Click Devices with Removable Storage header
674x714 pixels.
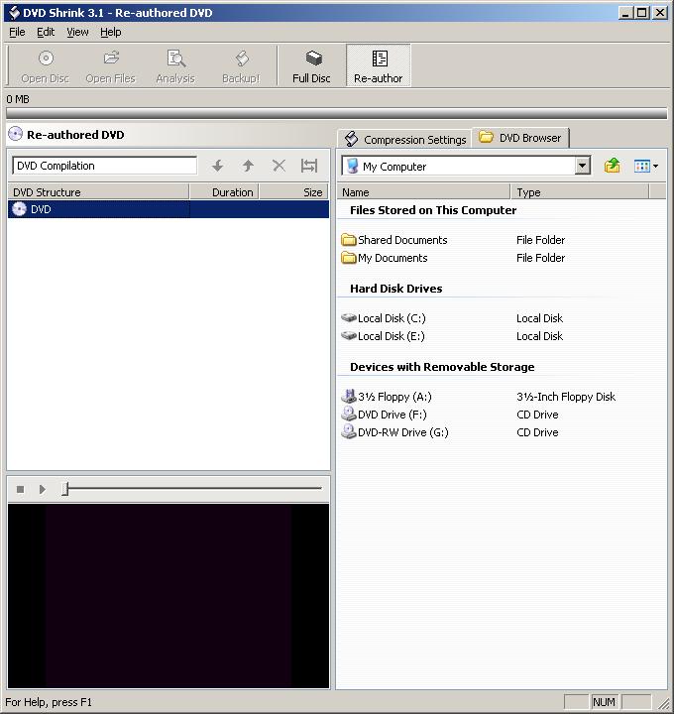(442, 367)
